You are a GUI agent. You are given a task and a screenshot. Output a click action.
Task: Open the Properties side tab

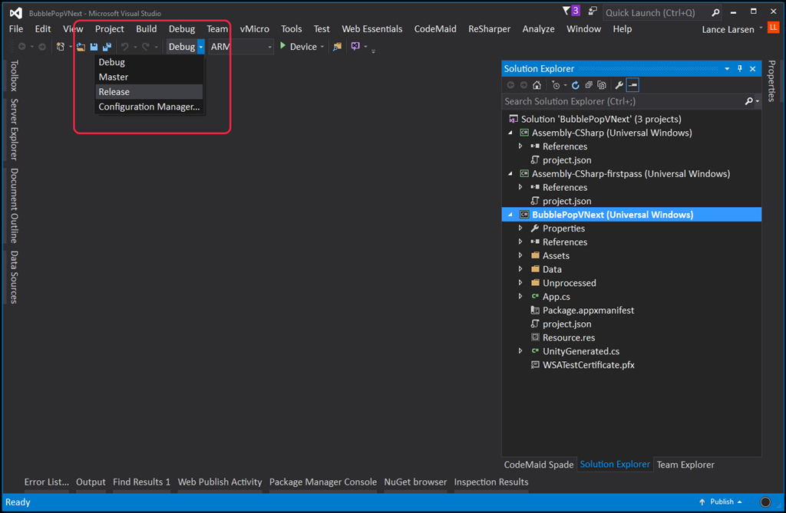(x=772, y=81)
